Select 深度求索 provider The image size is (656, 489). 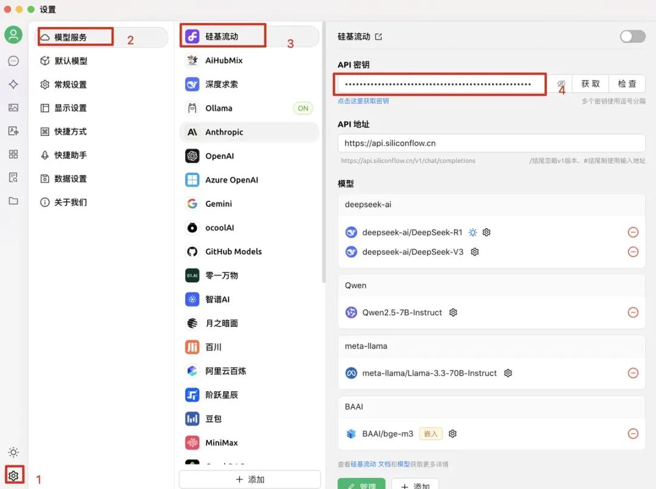(x=250, y=84)
